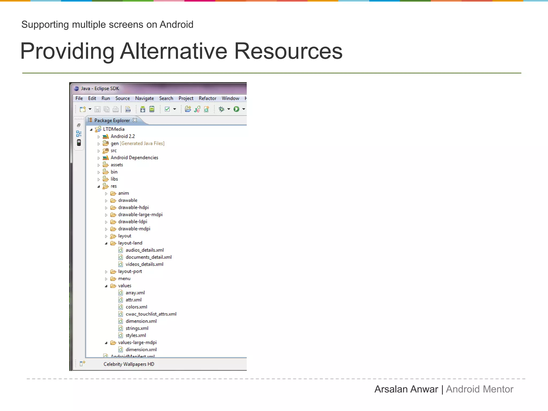
Task: Click the Save All toolbar icon
Action: pyautogui.click(x=106, y=109)
